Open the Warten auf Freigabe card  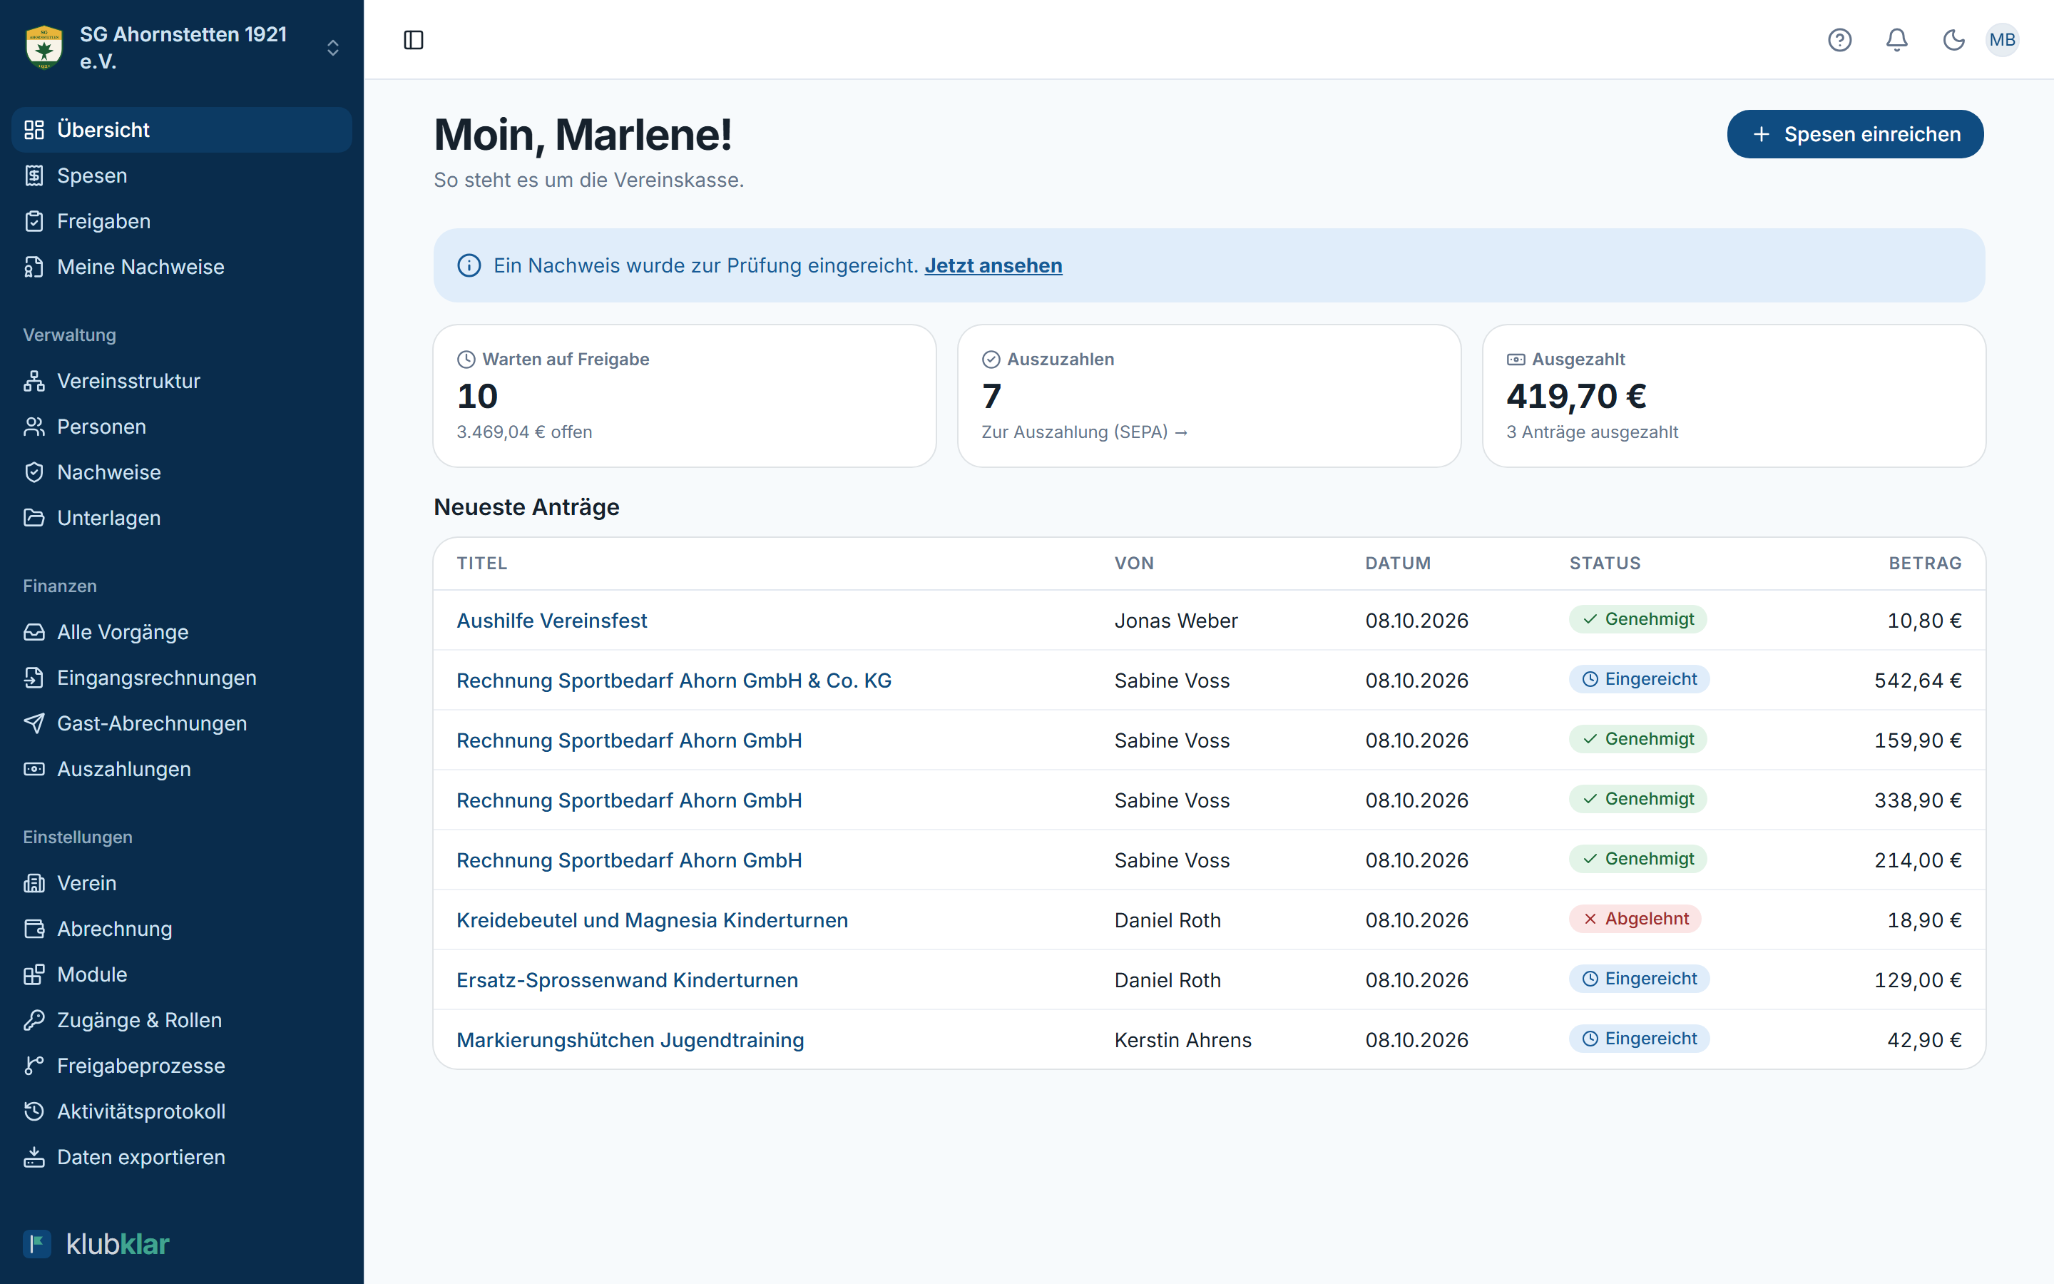[x=684, y=396]
